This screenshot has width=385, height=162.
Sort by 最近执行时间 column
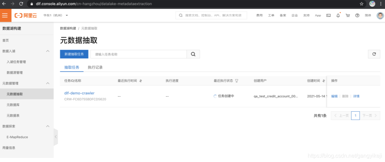(141, 80)
